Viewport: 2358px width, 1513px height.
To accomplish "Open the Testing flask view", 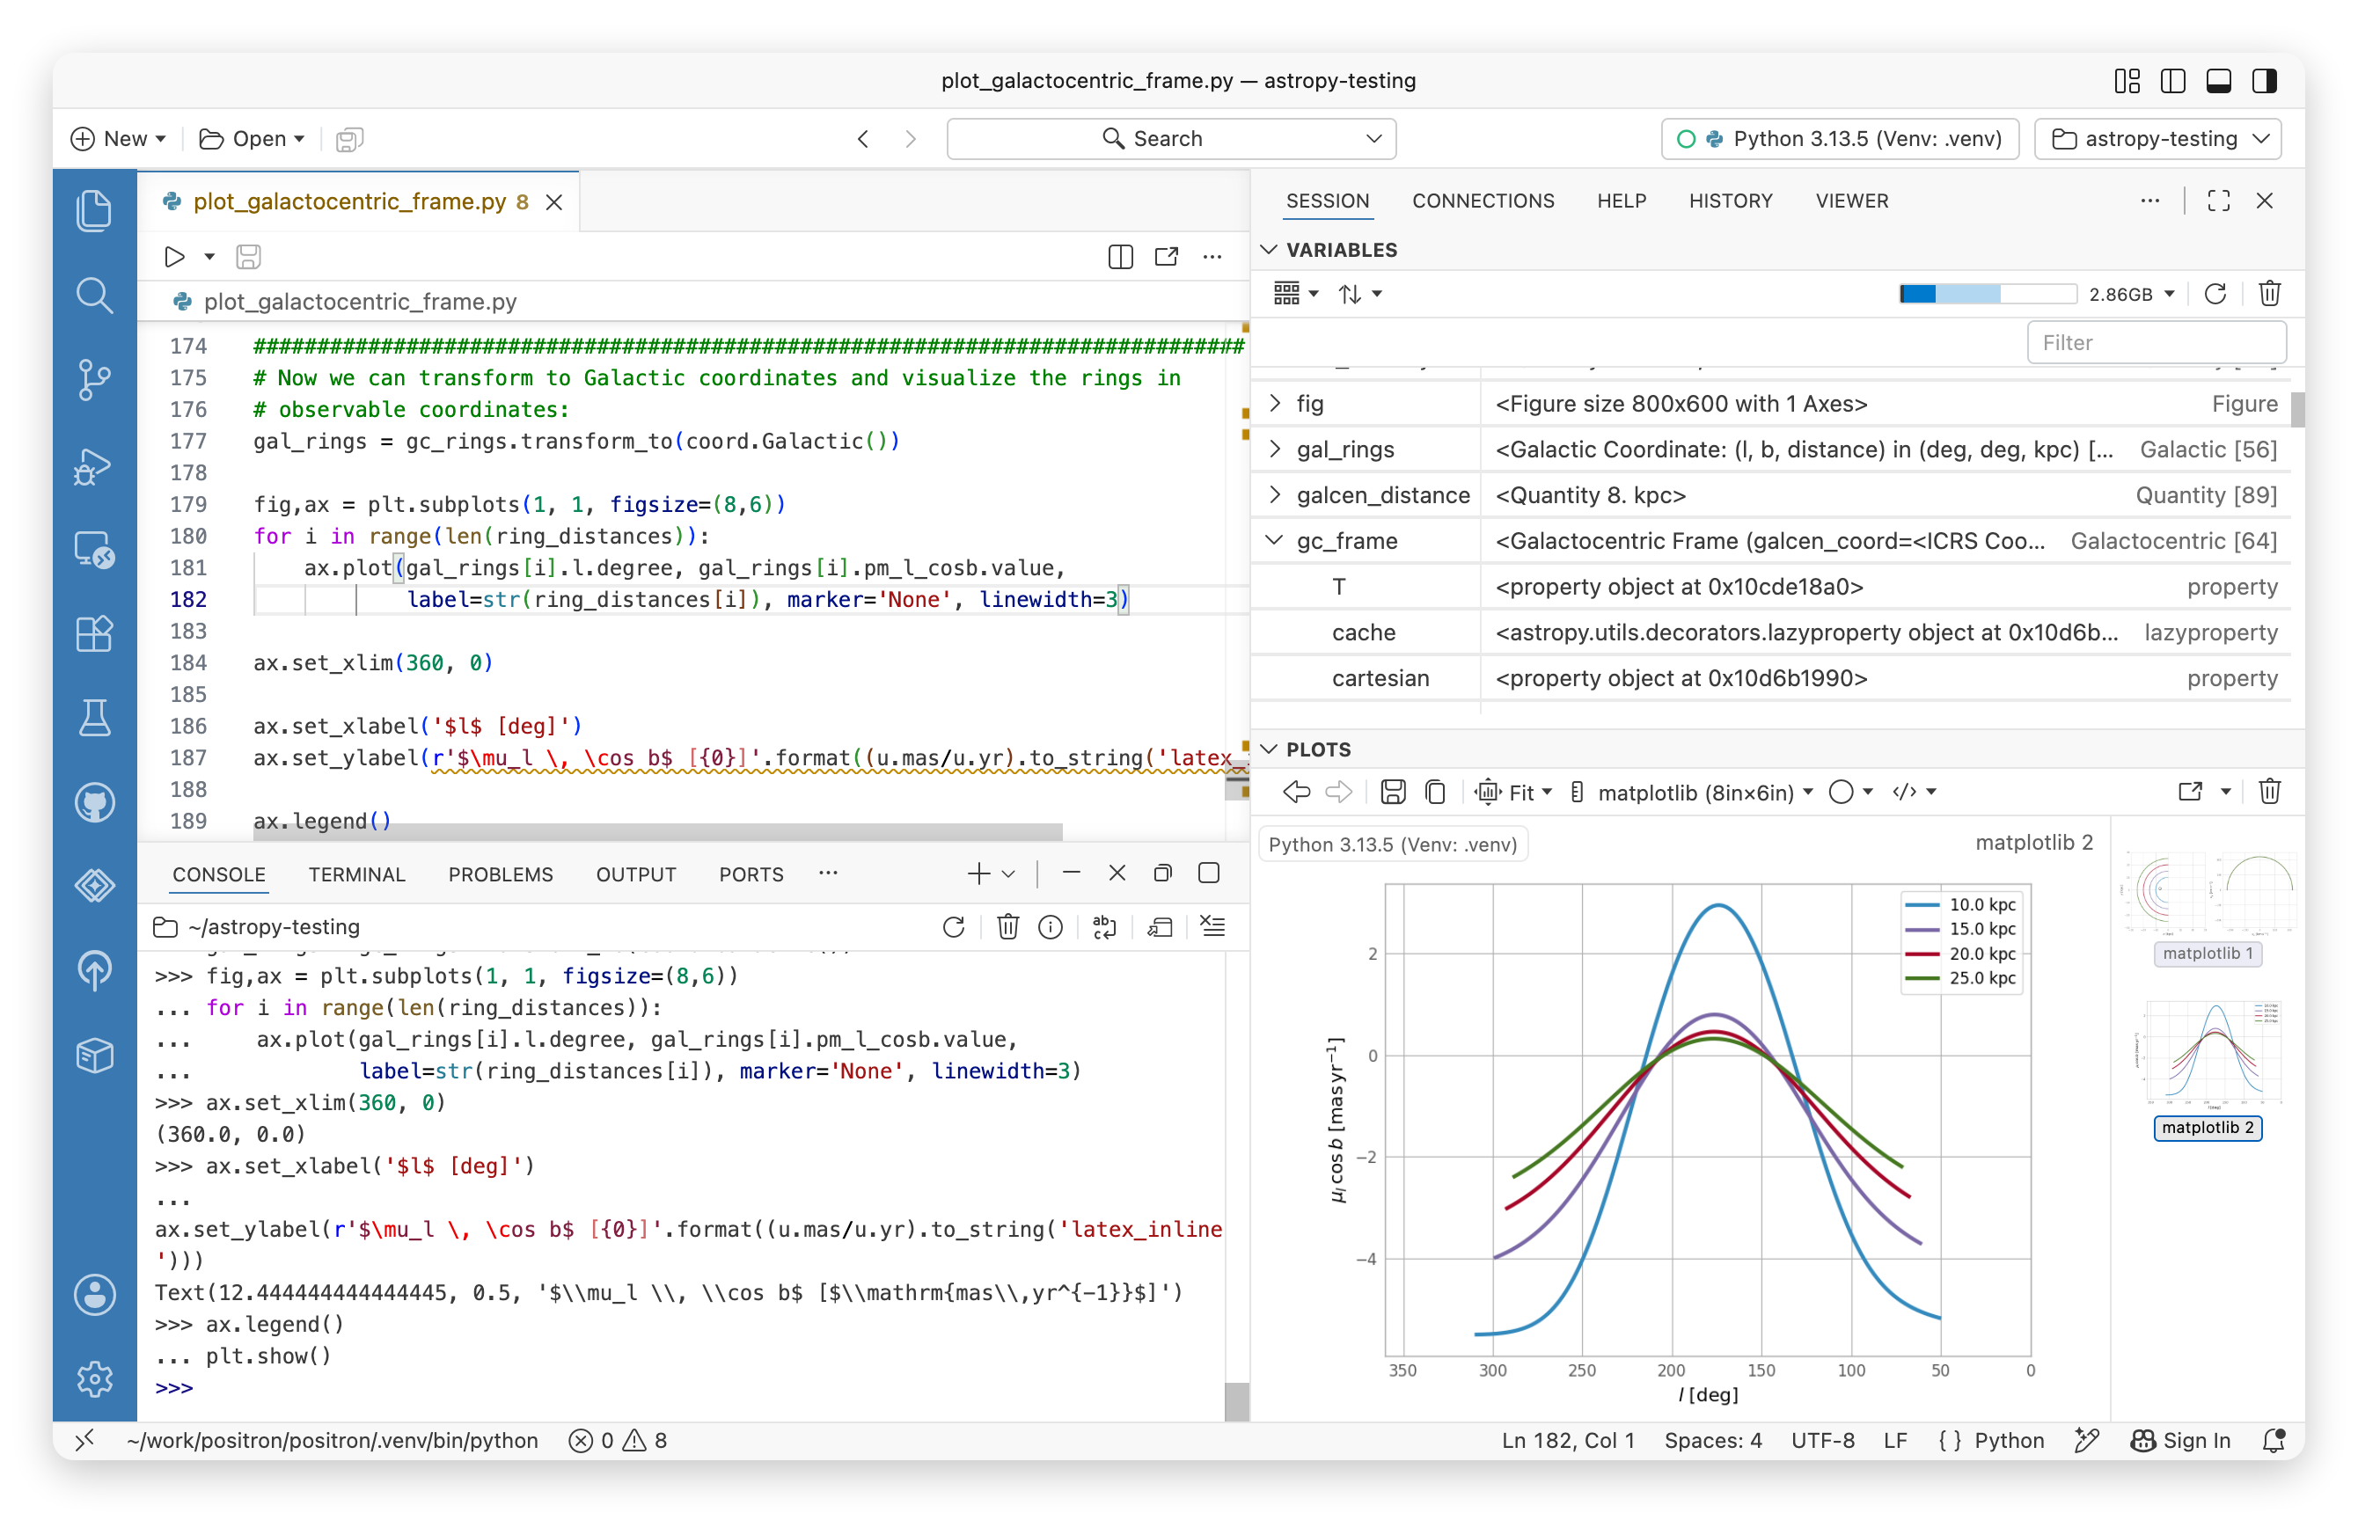I will [x=94, y=717].
